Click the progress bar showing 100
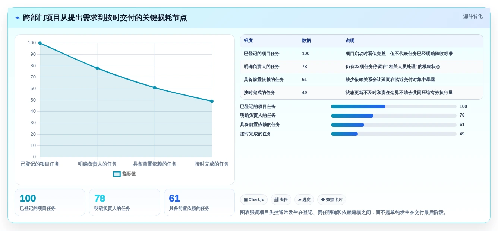This screenshot has height=231, width=498. coord(394,106)
